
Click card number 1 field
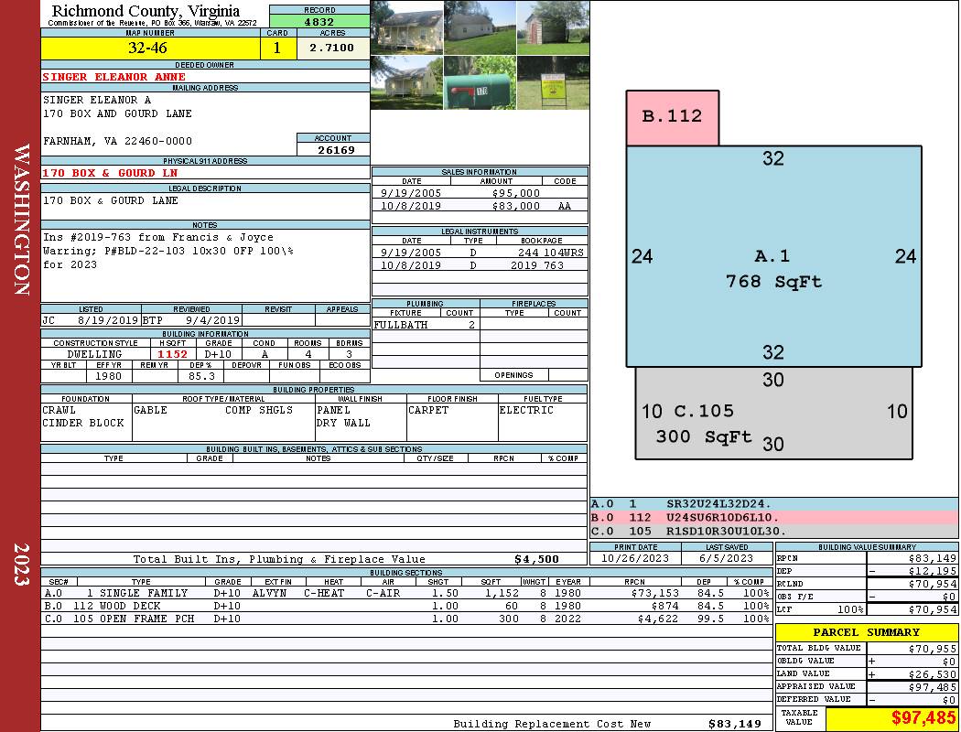coord(277,48)
